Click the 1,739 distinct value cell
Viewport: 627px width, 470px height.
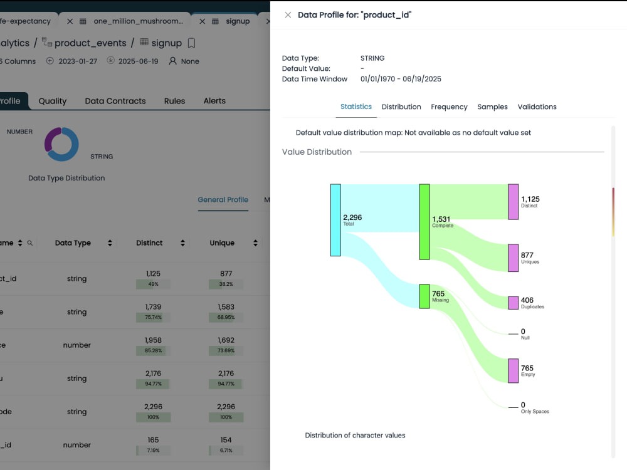153,307
